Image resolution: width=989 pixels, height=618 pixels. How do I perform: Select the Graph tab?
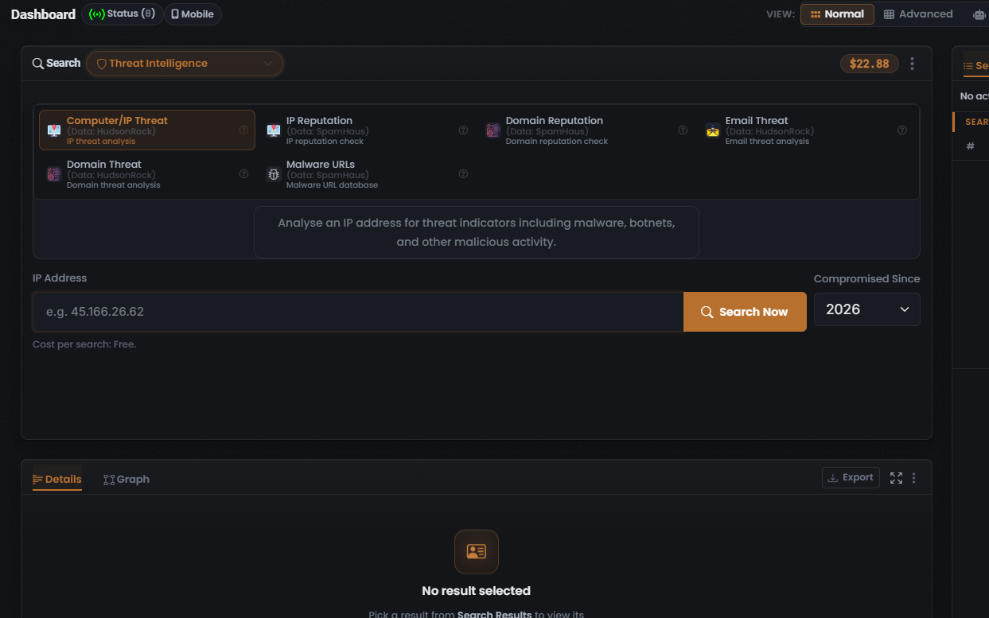point(127,479)
